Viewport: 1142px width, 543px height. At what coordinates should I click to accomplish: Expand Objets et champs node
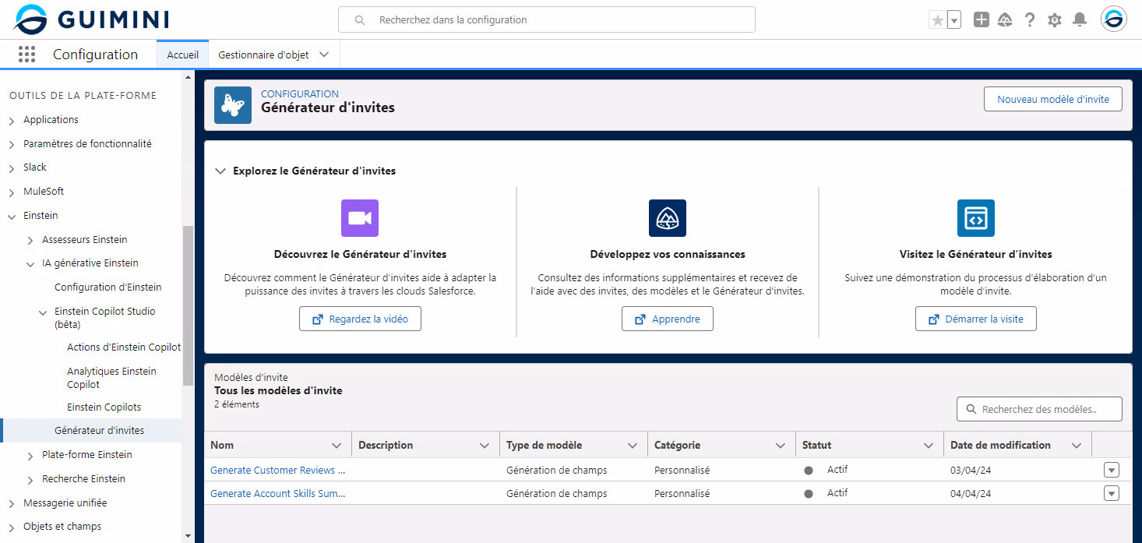coord(12,527)
